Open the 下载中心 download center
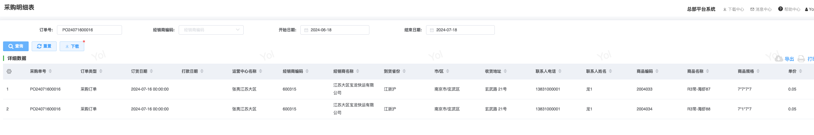 coord(733,9)
